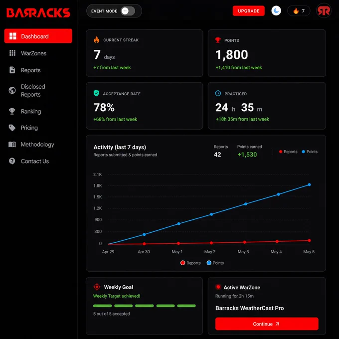Click the 'Activity (last 7 days)' heading
This screenshot has width=339, height=339.
[x=120, y=147]
